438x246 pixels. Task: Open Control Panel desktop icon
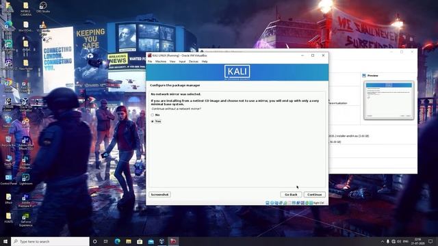8,179
